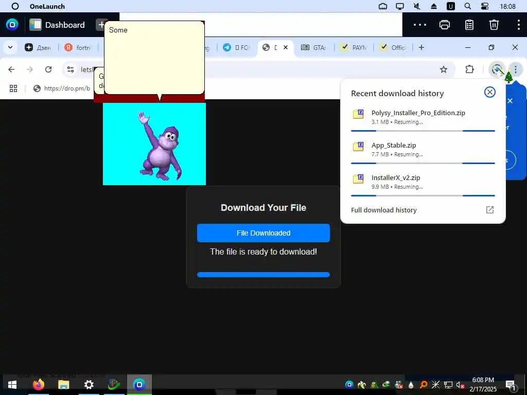Screen dimensions: 527x395
Task: Click the display monitor icon in top bar
Action: tap(399, 6)
